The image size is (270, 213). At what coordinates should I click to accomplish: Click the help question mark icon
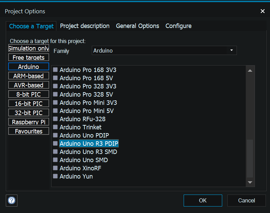coord(12,200)
